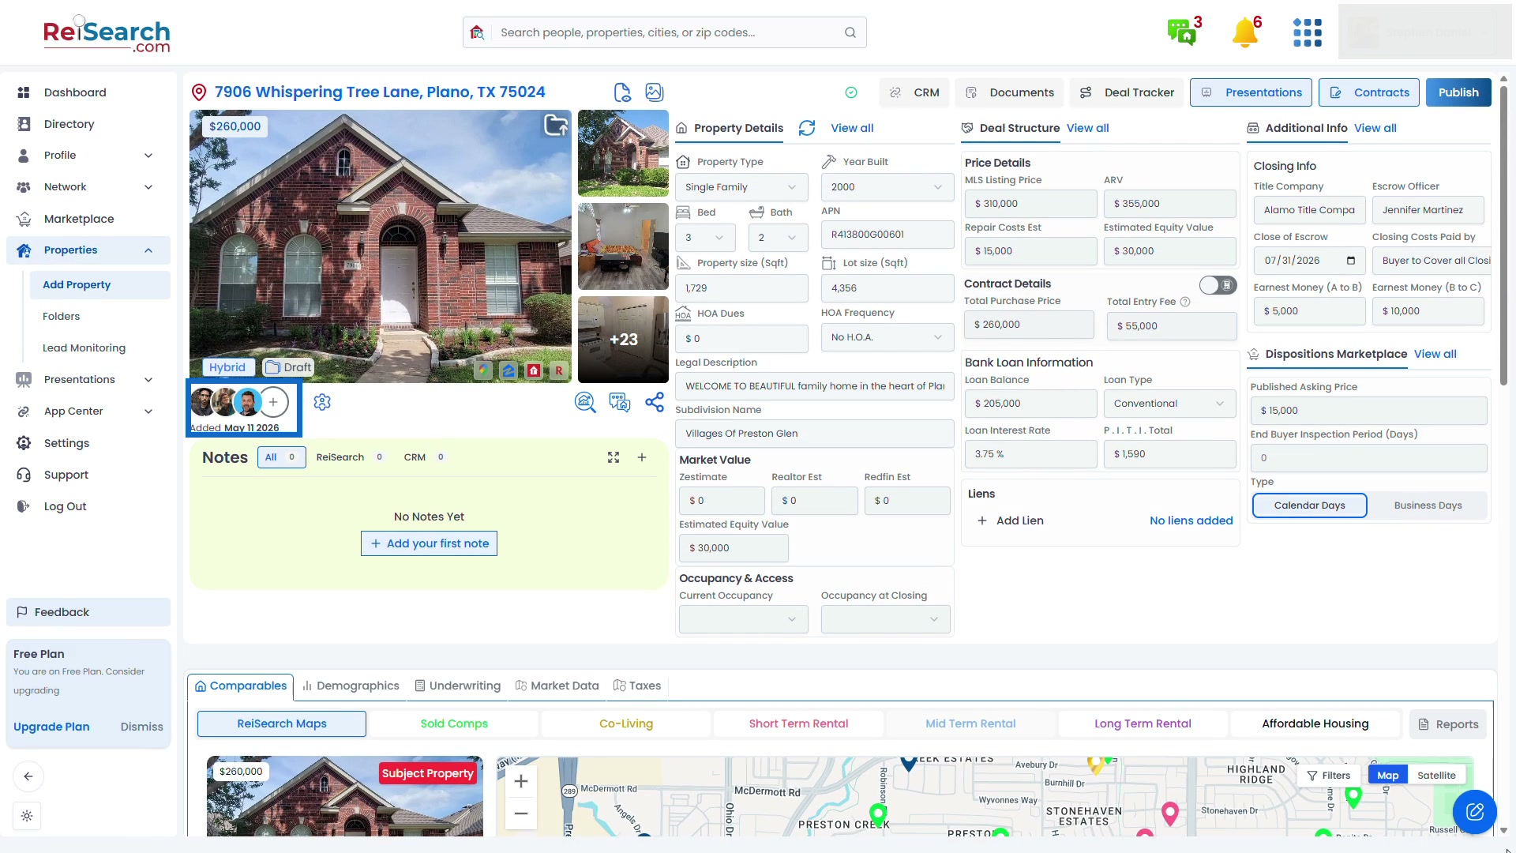Click the pink marker on the comparables map
The width and height of the screenshot is (1516, 853).
1170,813
